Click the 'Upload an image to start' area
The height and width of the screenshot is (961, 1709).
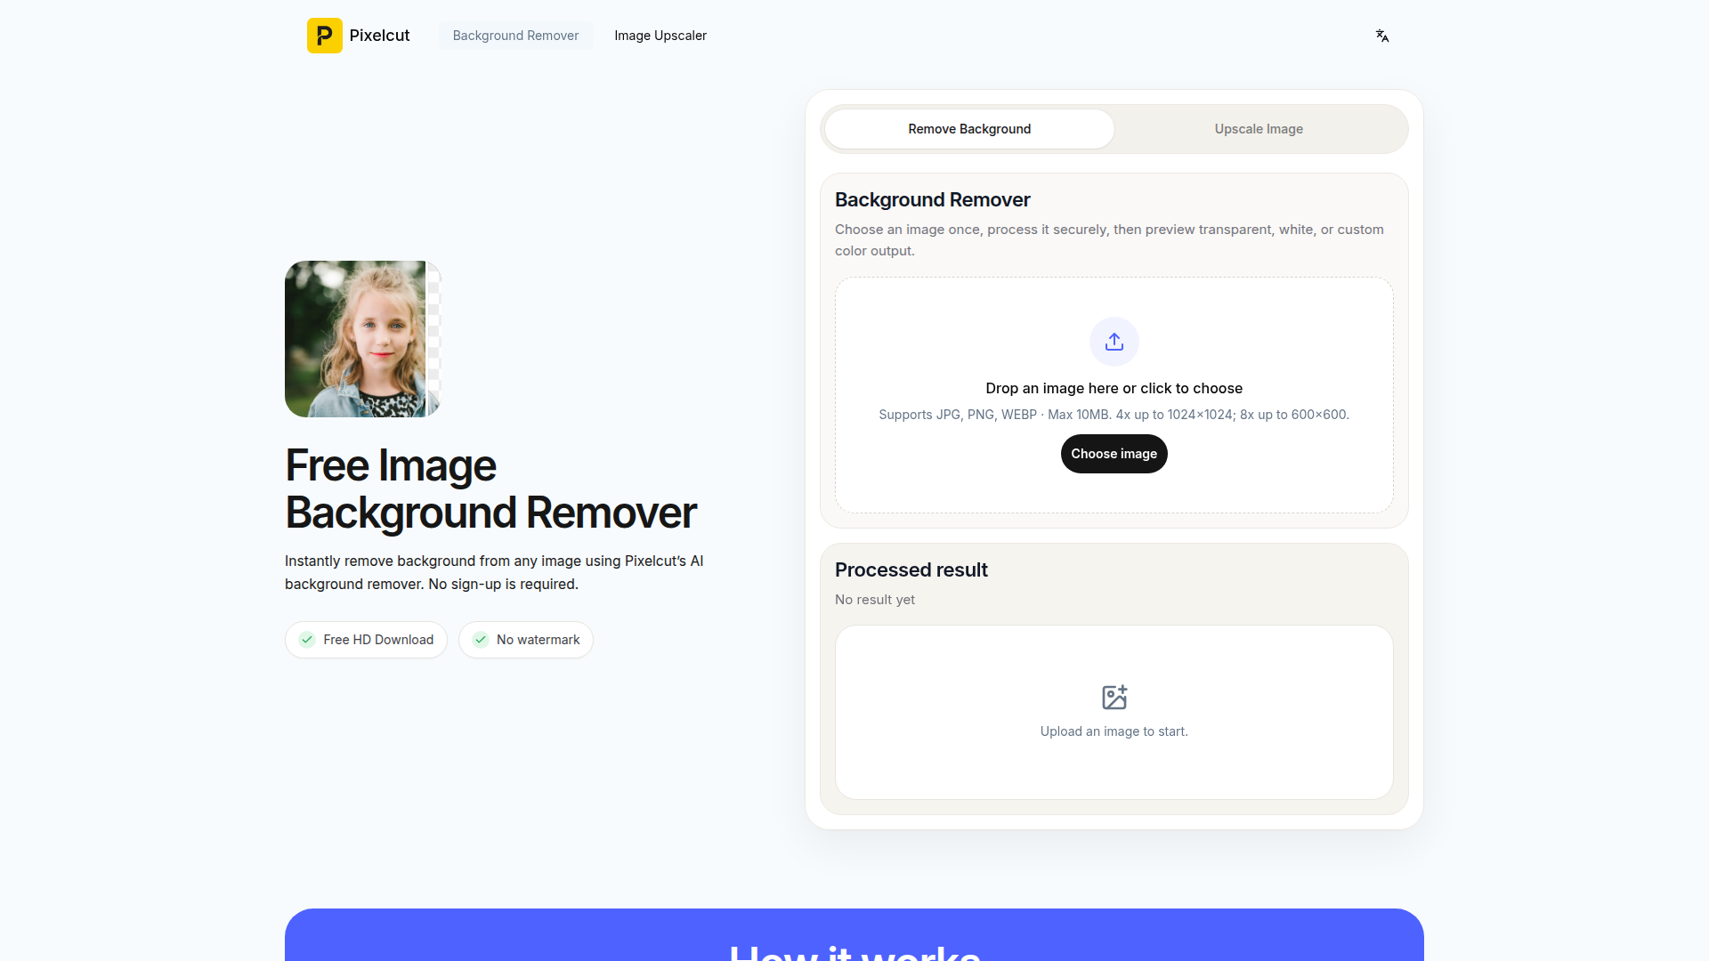tap(1114, 731)
